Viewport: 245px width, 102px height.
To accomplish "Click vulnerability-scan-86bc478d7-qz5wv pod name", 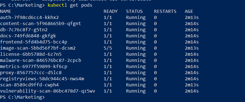I will click(48, 91).
